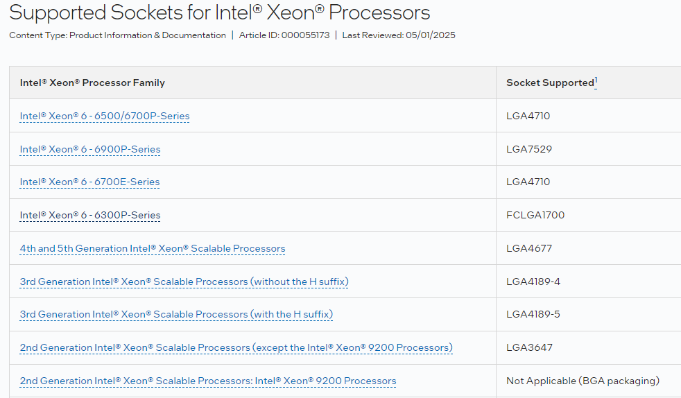
Task: Click the LGA4677 socket cell
Action: pyautogui.click(x=529, y=248)
